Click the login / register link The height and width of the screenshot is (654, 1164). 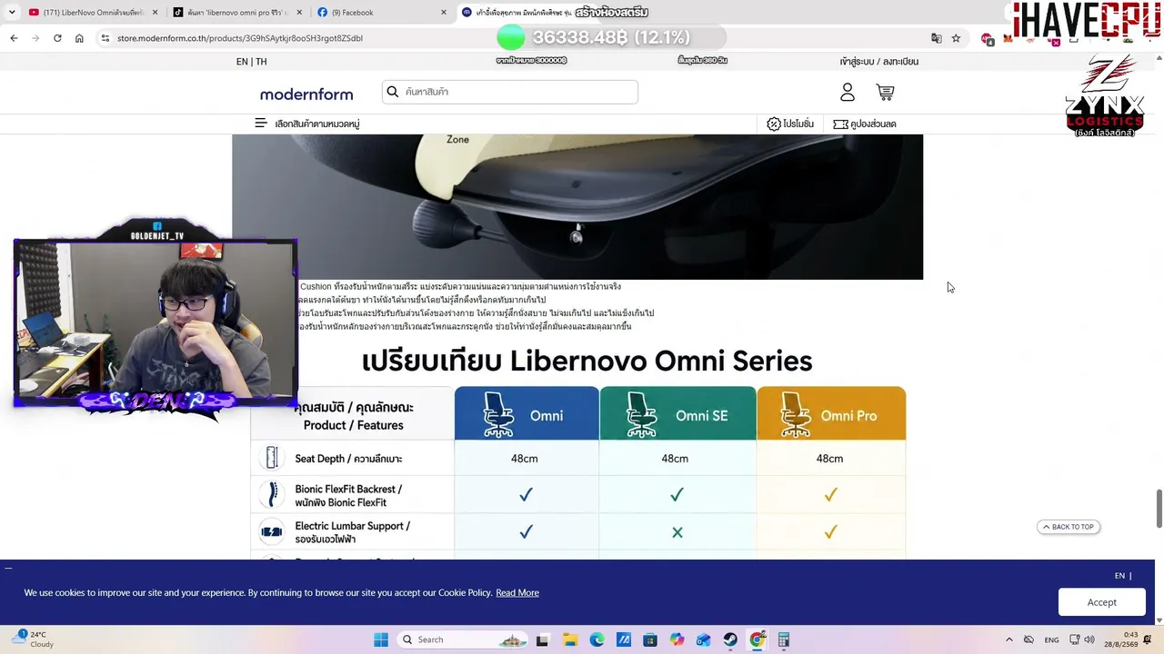[879, 62]
